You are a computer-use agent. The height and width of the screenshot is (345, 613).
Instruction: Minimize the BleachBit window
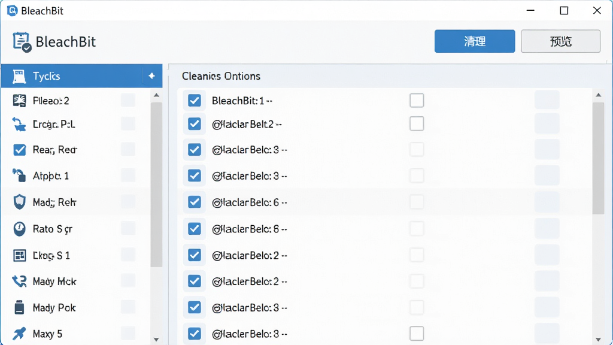(x=530, y=11)
